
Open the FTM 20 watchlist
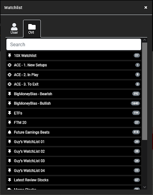74,123
